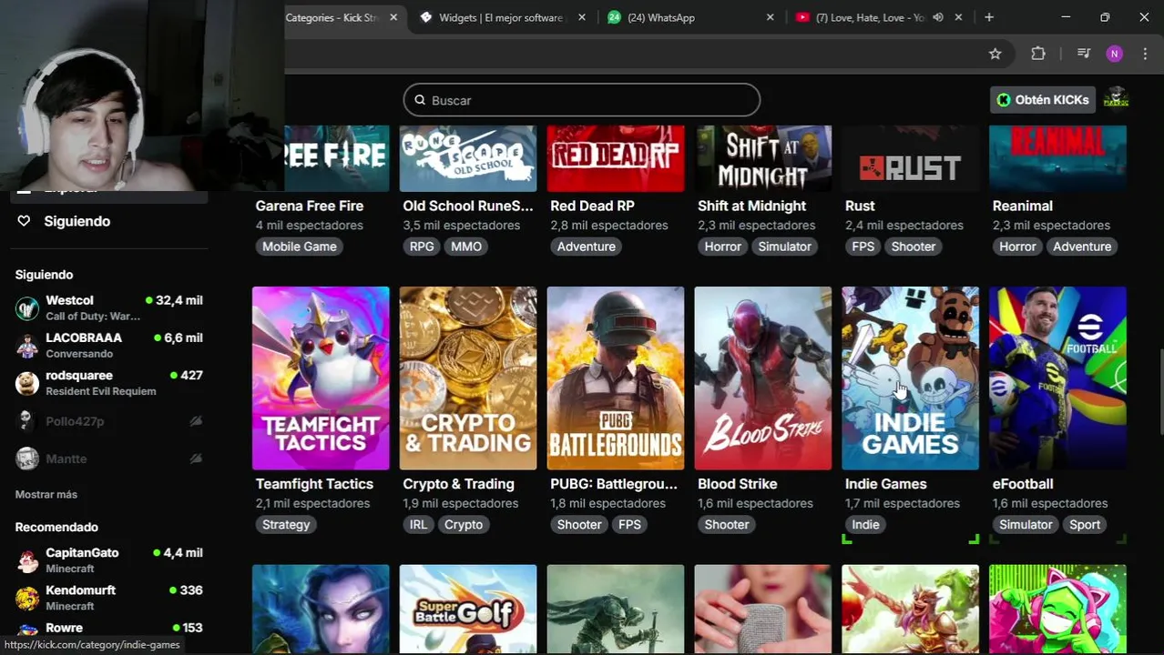Open the eFootball category thumbnail

[x=1058, y=378]
